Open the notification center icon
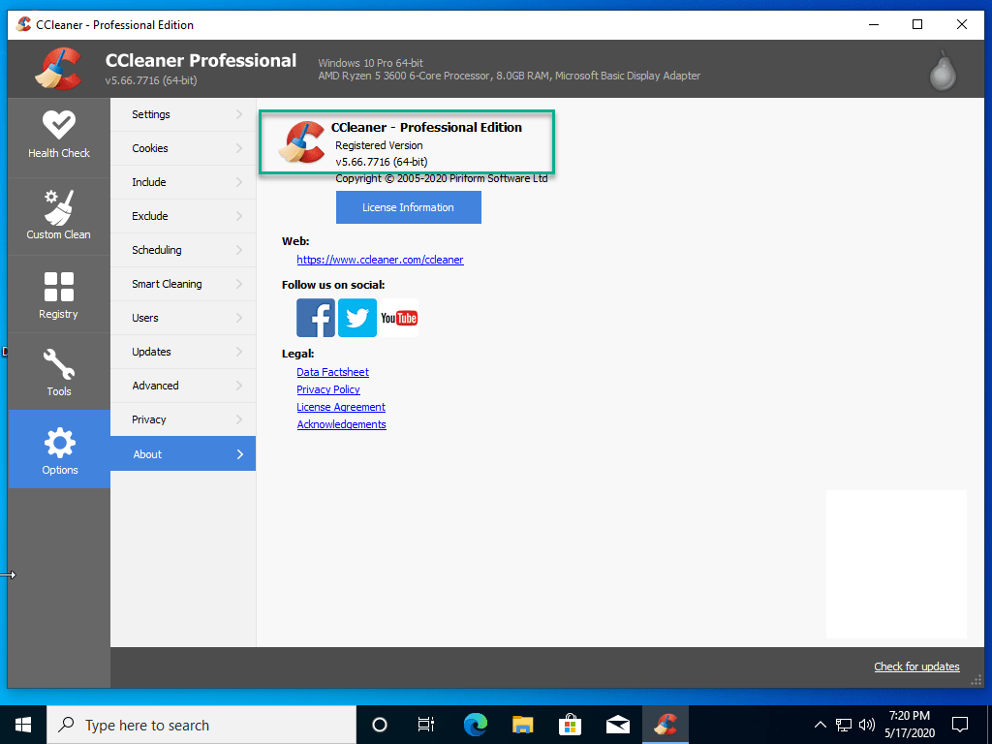Image resolution: width=992 pixels, height=744 pixels. click(960, 725)
